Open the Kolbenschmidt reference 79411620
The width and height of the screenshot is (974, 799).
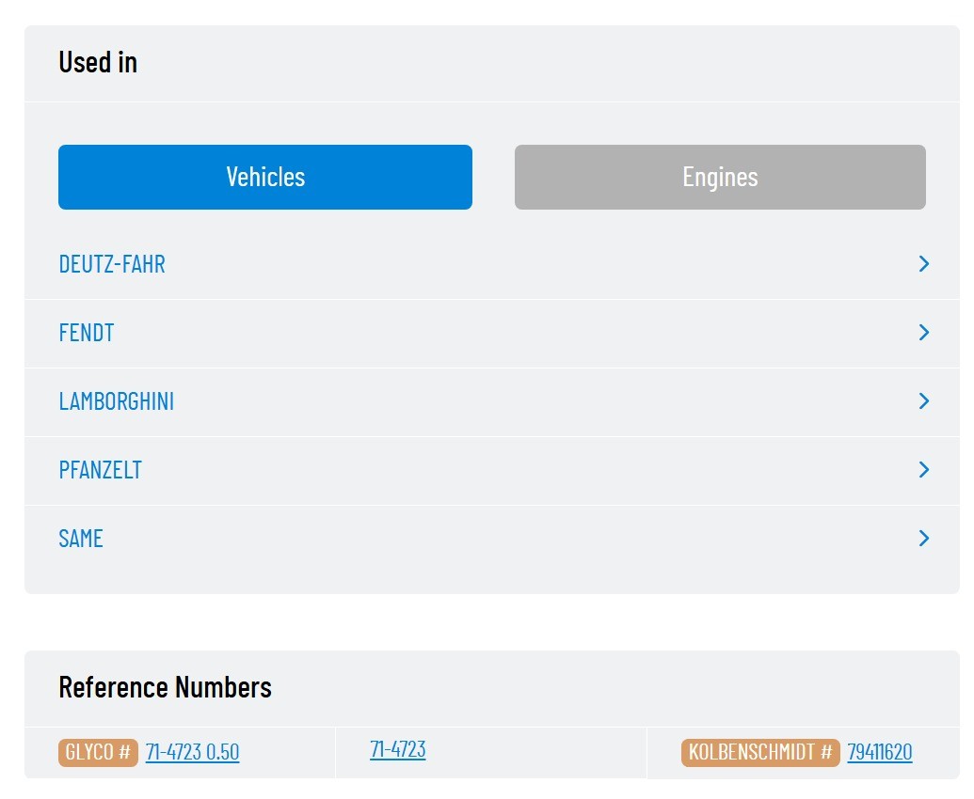click(x=880, y=753)
